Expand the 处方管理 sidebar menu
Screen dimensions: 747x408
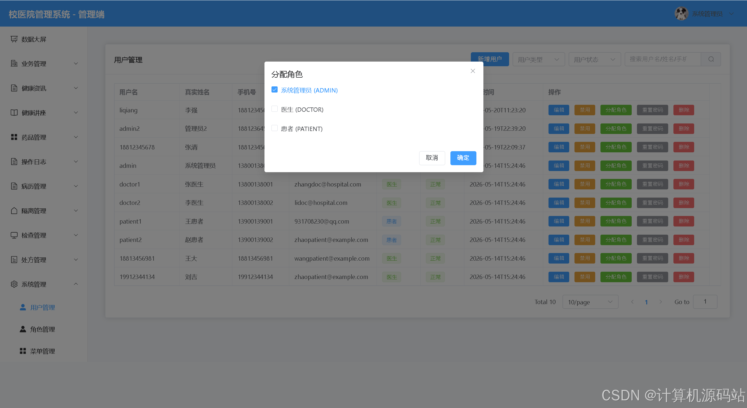tap(43, 260)
